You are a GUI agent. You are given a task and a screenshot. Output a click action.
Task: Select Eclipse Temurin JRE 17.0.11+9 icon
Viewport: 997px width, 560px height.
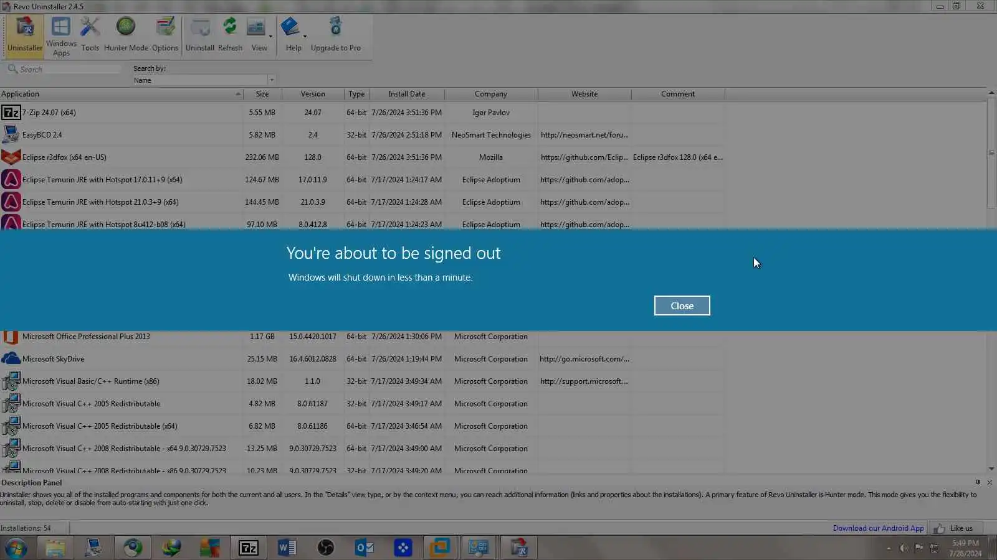(x=11, y=180)
